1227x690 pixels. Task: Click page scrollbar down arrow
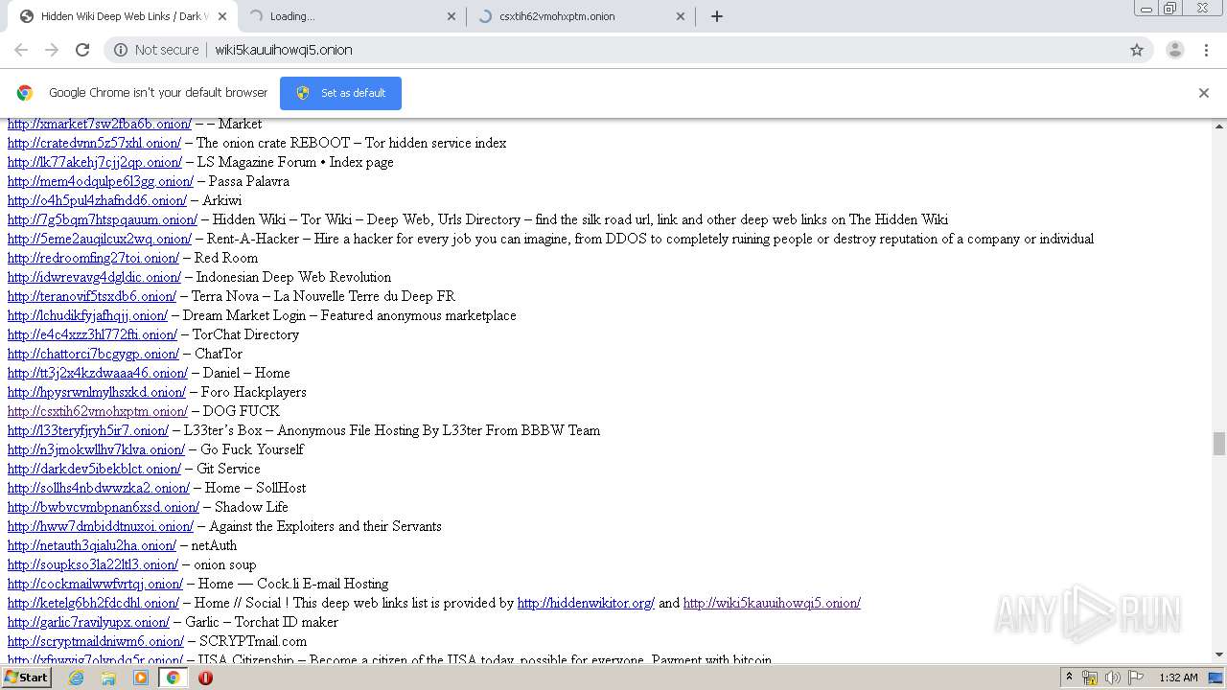1219,655
